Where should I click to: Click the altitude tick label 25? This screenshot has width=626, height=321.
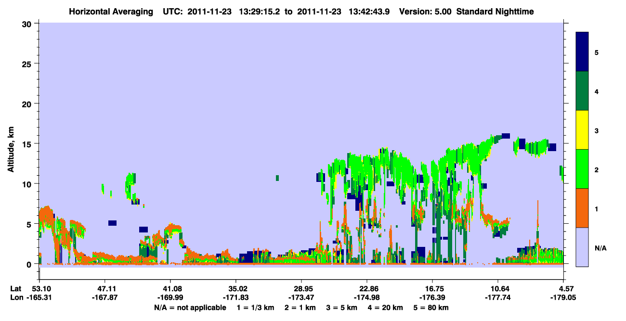tap(28, 64)
